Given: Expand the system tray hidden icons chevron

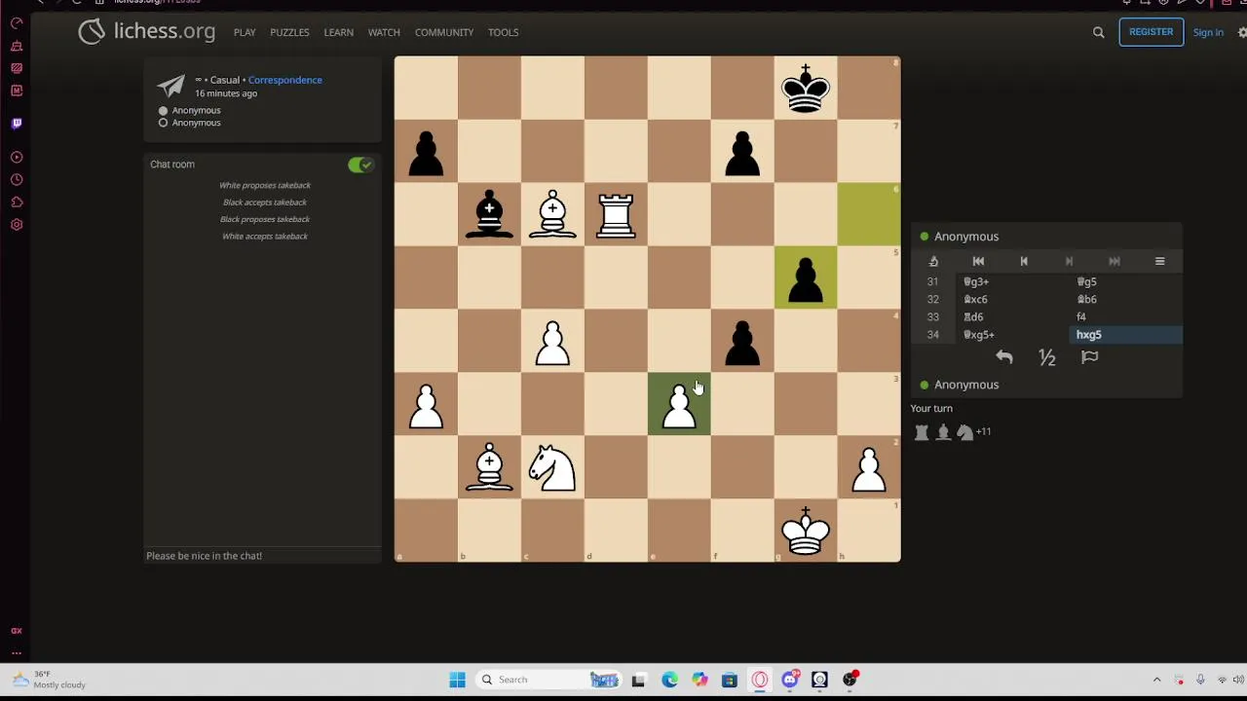Looking at the screenshot, I should click(x=1156, y=680).
